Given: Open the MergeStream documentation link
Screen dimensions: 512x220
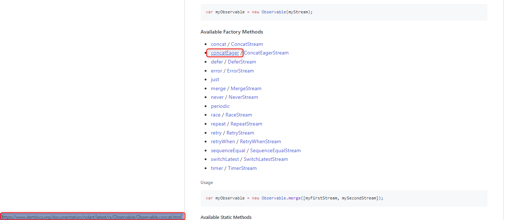Looking at the screenshot, I should pyautogui.click(x=246, y=88).
